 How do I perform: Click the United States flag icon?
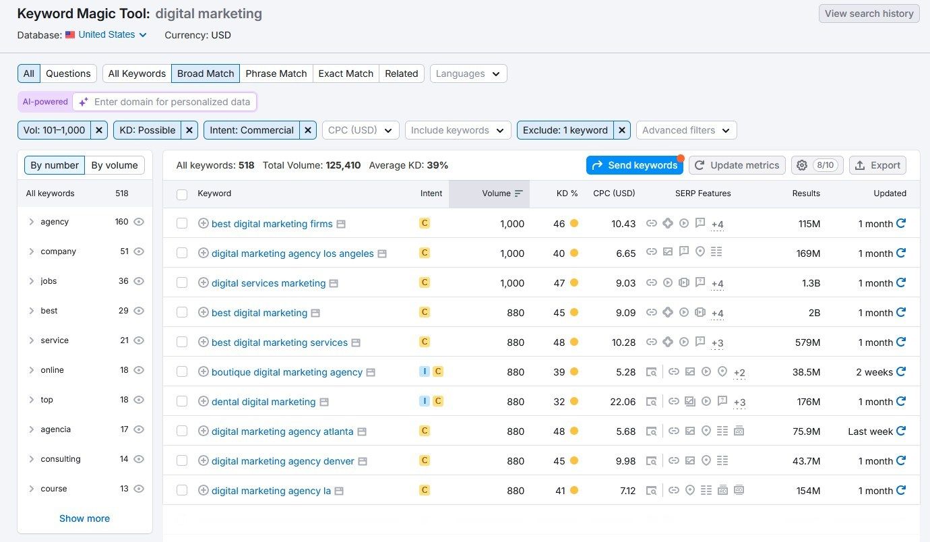click(70, 34)
